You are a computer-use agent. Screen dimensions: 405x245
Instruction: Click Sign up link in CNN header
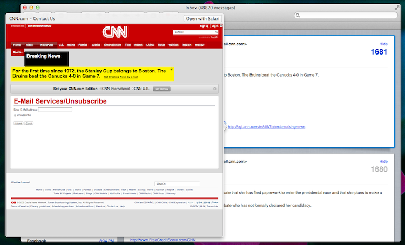204,26
